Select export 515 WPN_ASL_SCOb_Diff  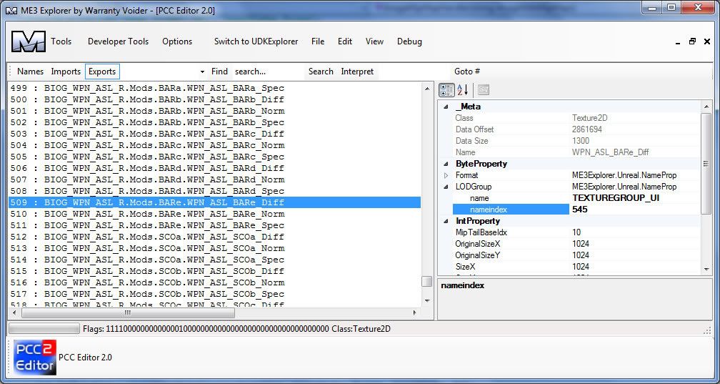(x=214, y=271)
